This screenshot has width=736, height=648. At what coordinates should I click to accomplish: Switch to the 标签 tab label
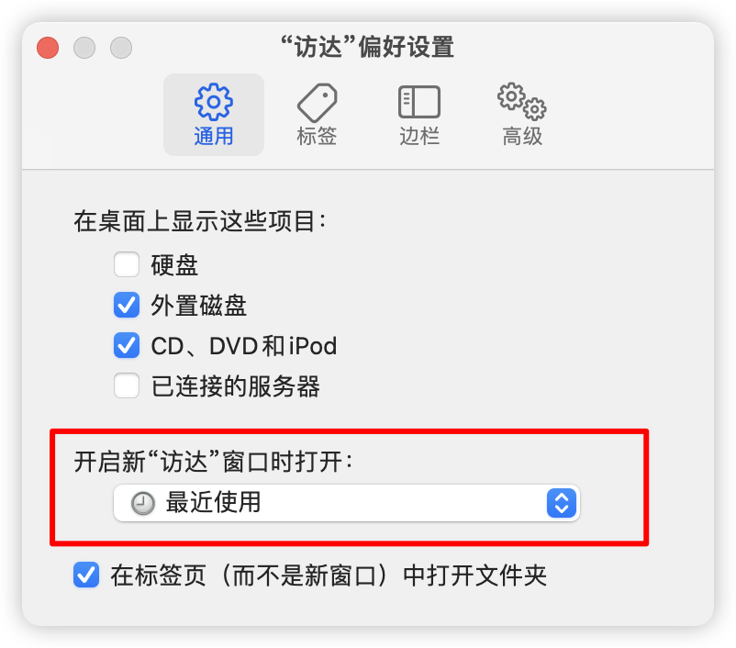pos(317,136)
